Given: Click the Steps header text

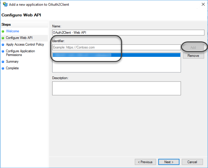Looking at the screenshot, I should coord(6,24).
